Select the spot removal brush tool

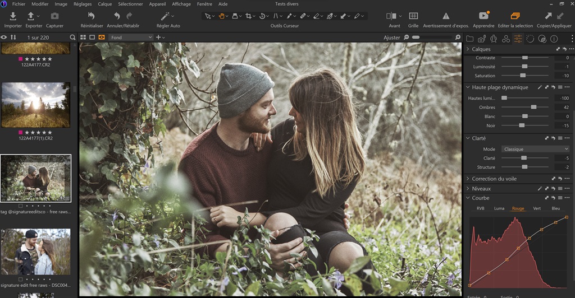coord(289,16)
